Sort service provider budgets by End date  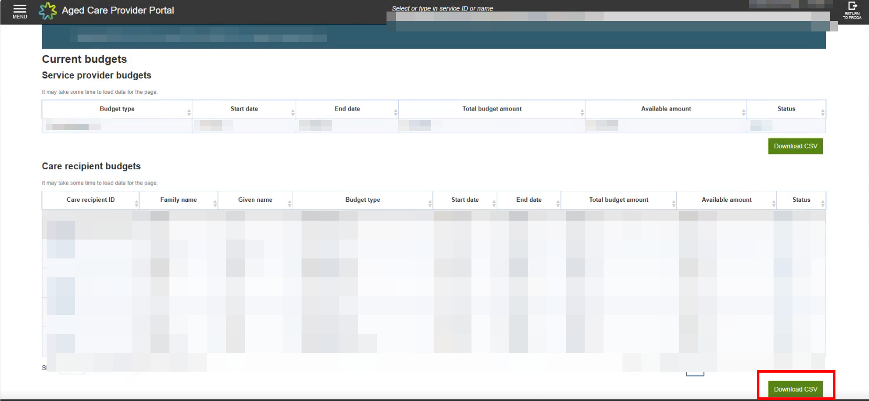(347, 109)
